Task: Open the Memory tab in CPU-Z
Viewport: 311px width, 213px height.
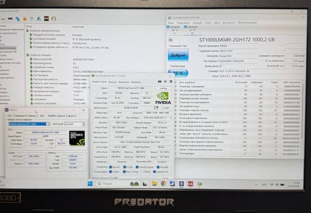Action: point(32,116)
